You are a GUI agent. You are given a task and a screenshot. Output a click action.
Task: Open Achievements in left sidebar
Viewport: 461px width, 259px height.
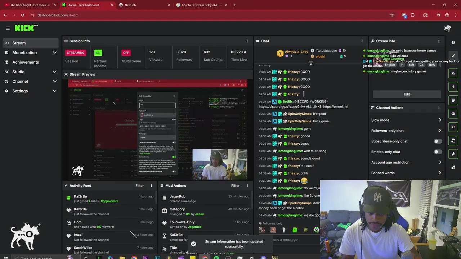(x=30, y=62)
